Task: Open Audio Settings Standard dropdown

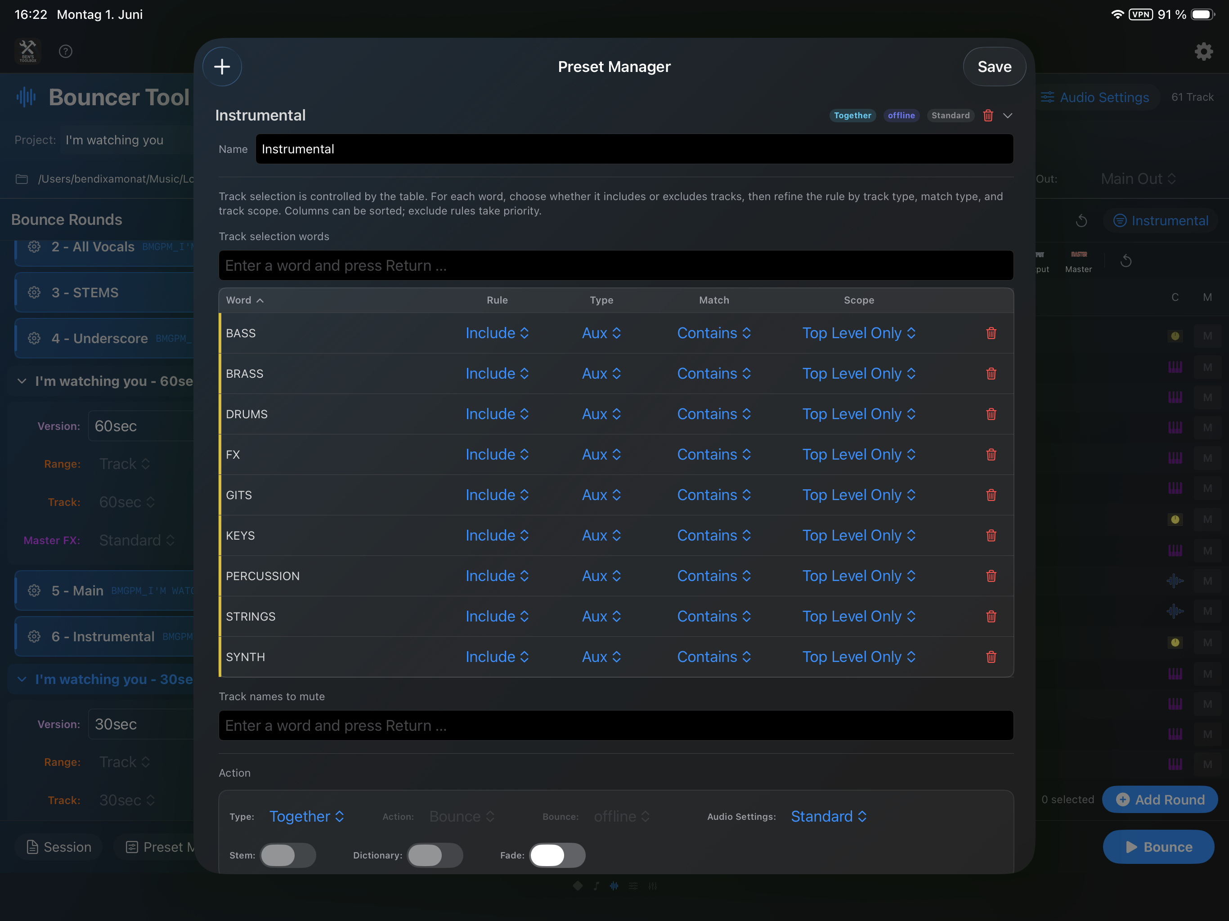Action: (x=829, y=817)
